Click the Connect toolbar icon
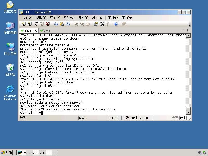The height and width of the screenshot is (156, 208). (x=24, y=24)
